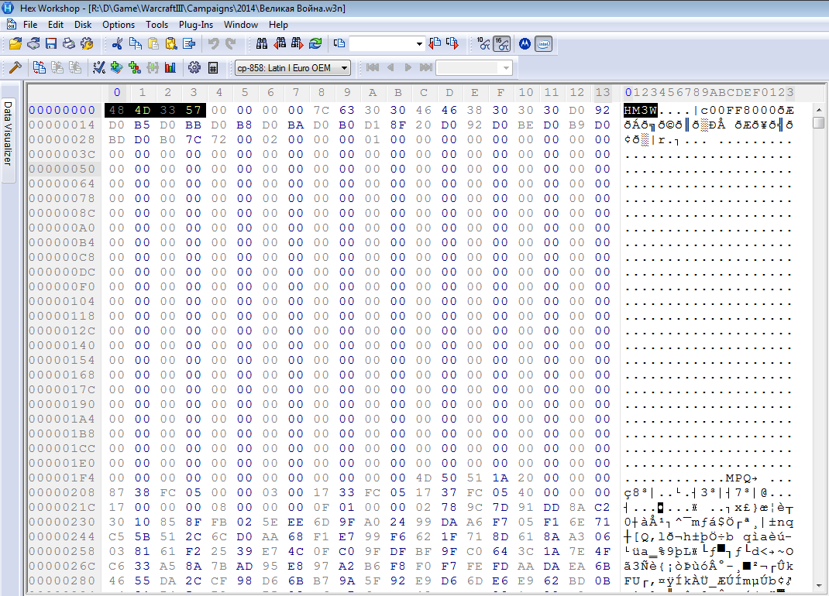Click the Redo arrow icon
Screen dimensions: 829x596
[x=231, y=43]
